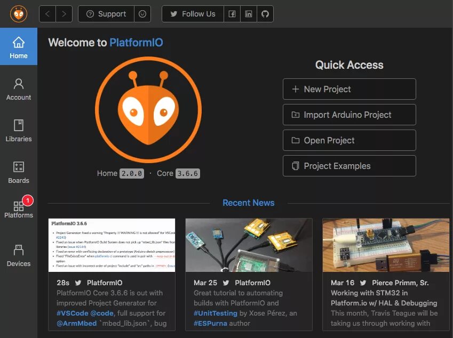
Task: Click the @ArmMbed mention link
Action: [x=76, y=323]
